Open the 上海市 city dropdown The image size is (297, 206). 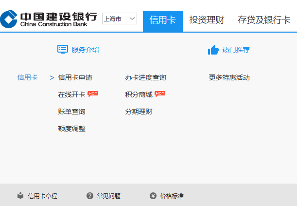pyautogui.click(x=120, y=19)
